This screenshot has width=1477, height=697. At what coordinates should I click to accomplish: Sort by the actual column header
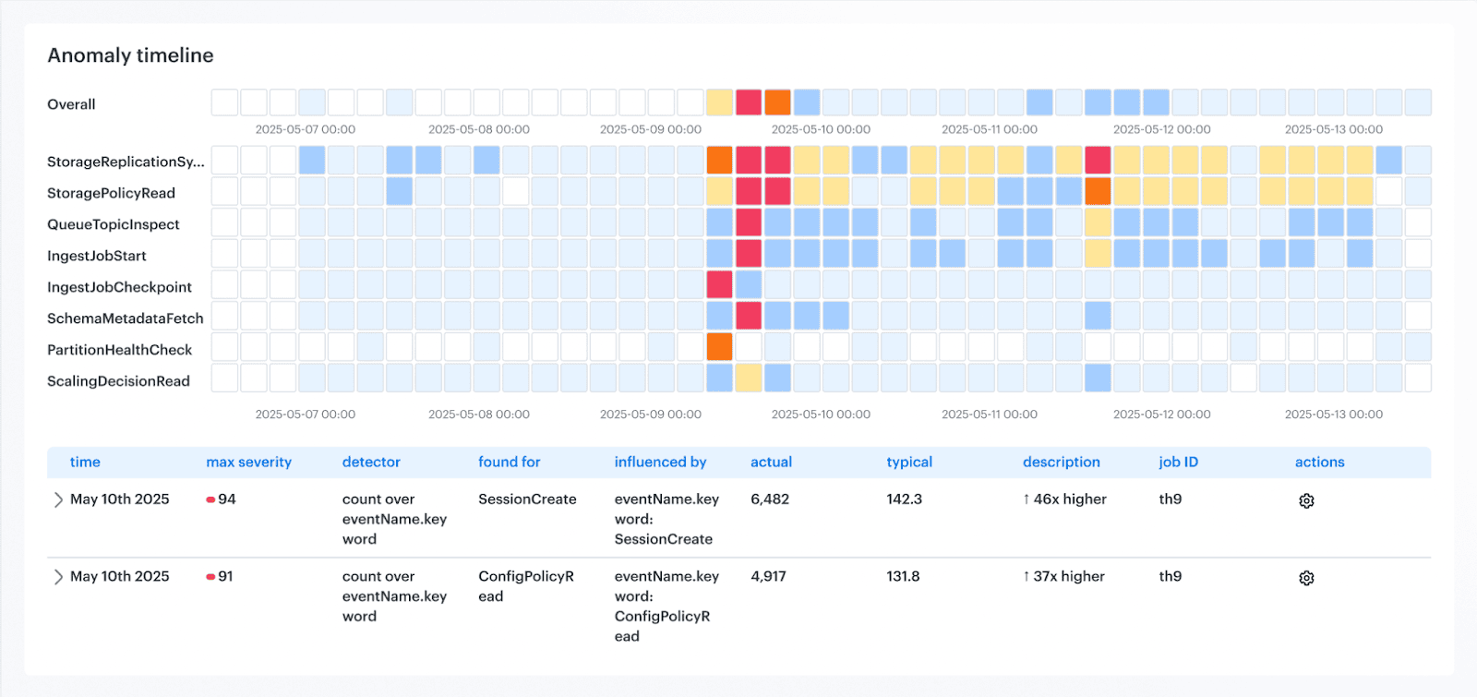pos(771,462)
